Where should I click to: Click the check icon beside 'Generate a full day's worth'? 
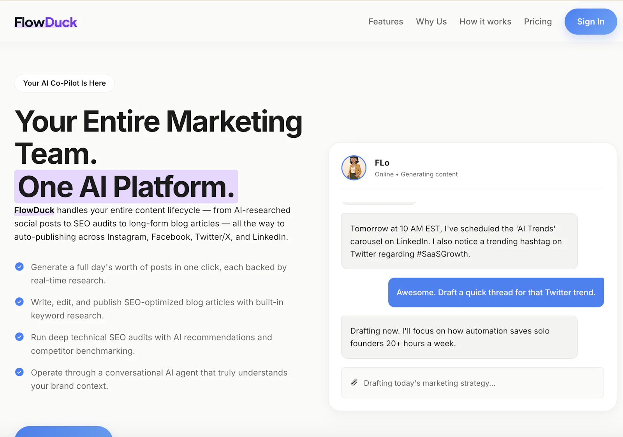click(19, 267)
